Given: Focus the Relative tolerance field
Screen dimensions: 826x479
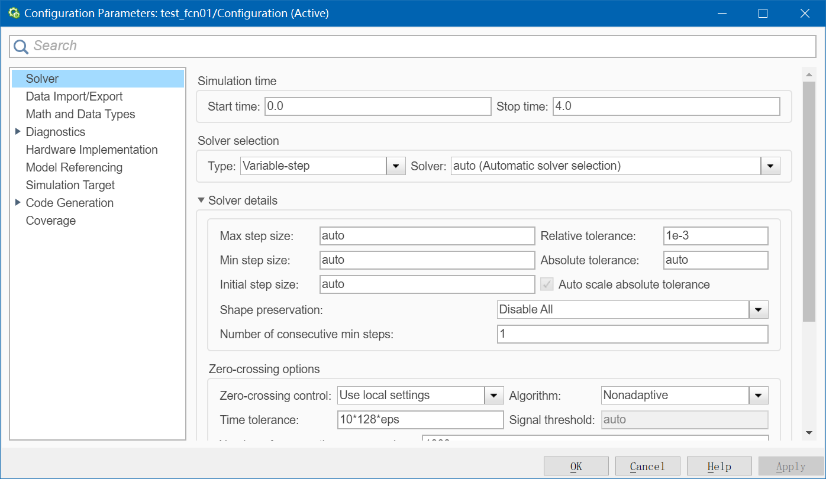Looking at the screenshot, I should pos(715,236).
